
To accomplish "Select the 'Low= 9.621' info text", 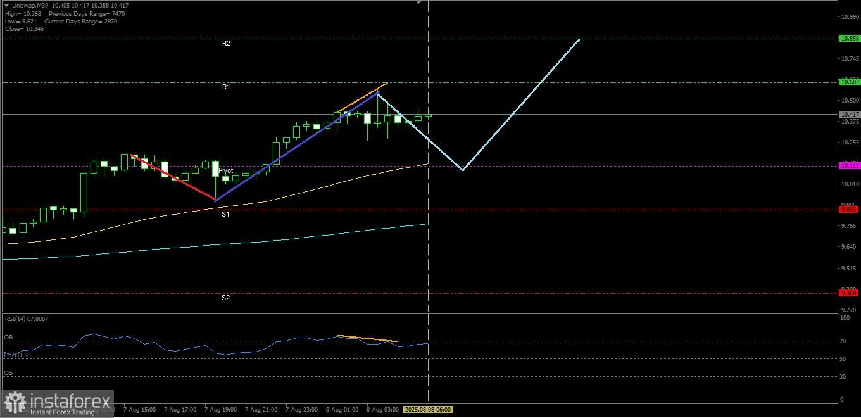I will 22,21.
